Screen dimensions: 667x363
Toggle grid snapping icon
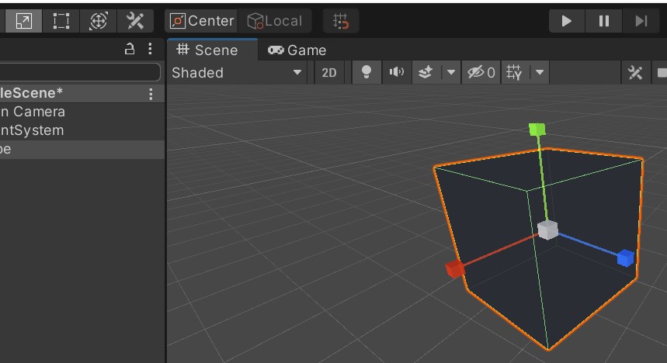pyautogui.click(x=341, y=21)
